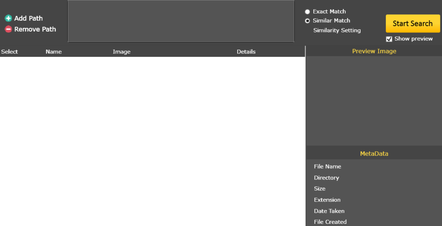This screenshot has height=226, width=442.
Task: Click the Select column header
Action: coord(9,52)
